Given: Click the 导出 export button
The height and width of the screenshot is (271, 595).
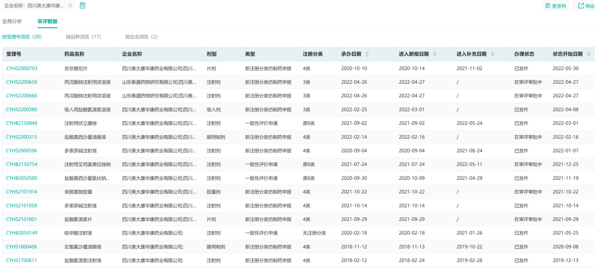Looking at the screenshot, I should (x=586, y=6).
